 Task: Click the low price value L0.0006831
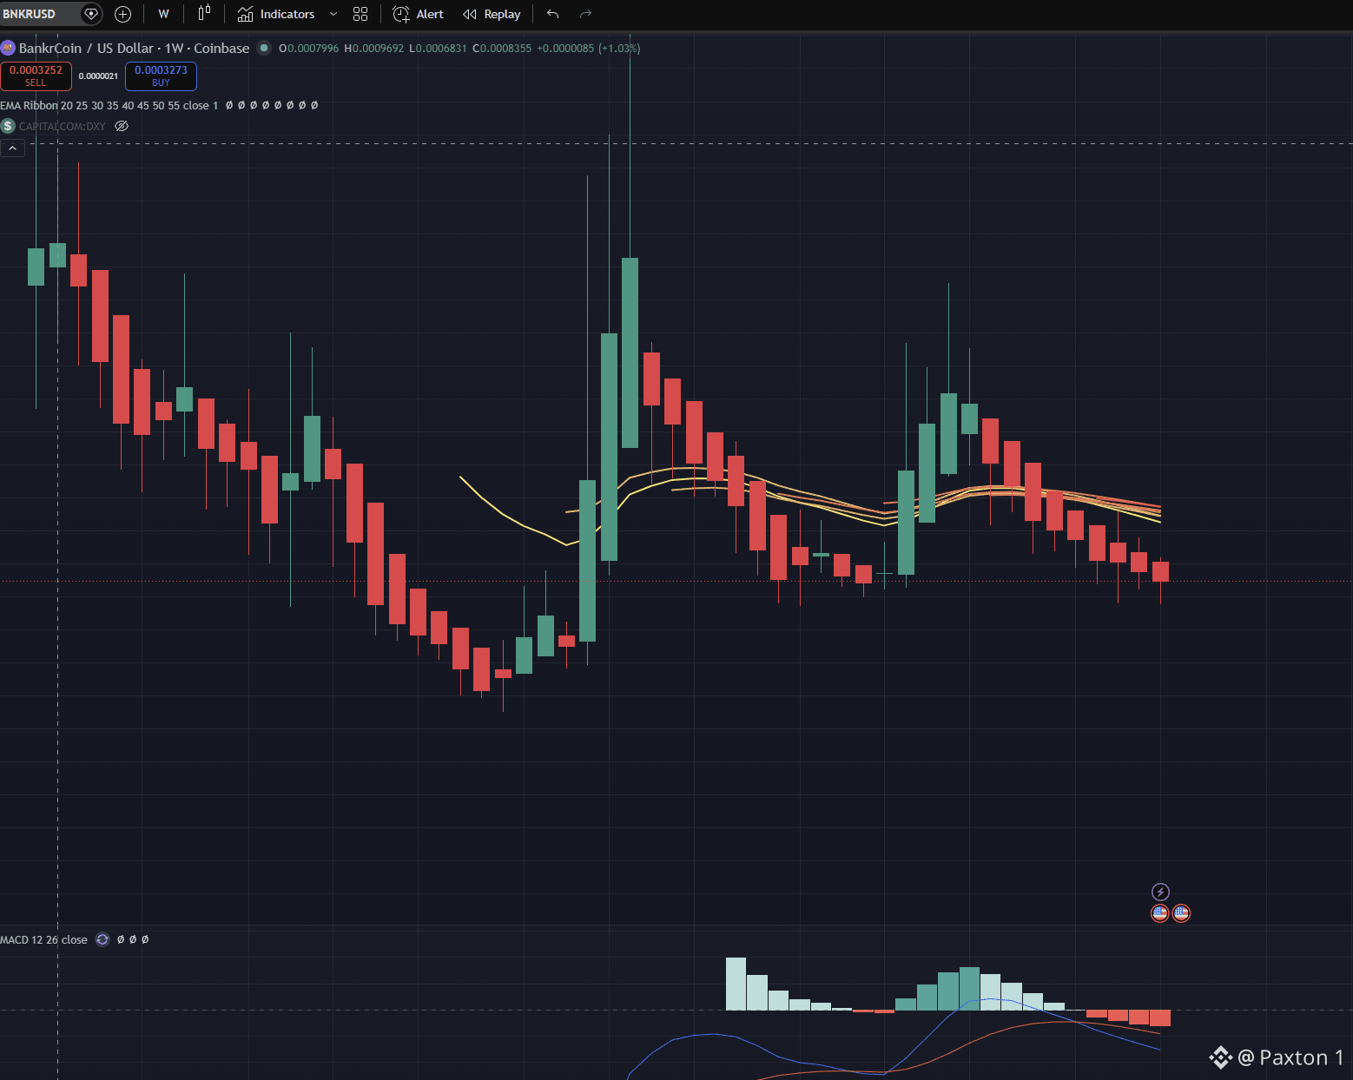coord(438,48)
